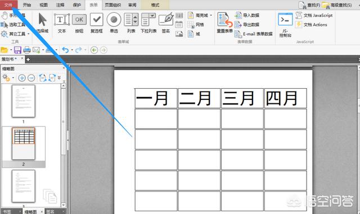Expand the email icon dropdown arrow
The width and height of the screenshot is (360, 214).
pyautogui.click(x=43, y=50)
